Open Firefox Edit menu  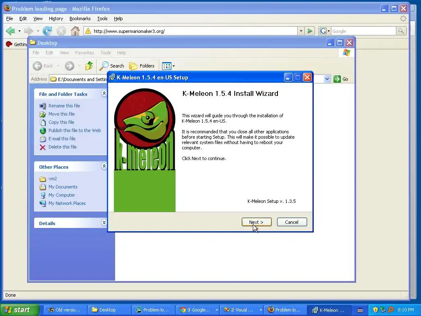[x=23, y=19]
